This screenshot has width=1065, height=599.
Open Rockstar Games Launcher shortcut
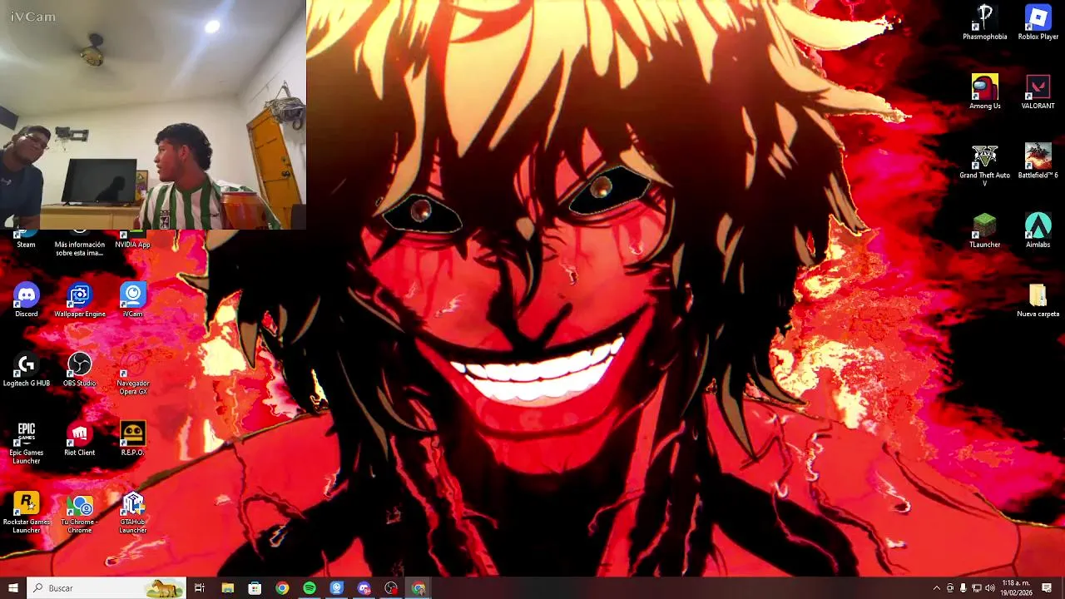tap(27, 512)
